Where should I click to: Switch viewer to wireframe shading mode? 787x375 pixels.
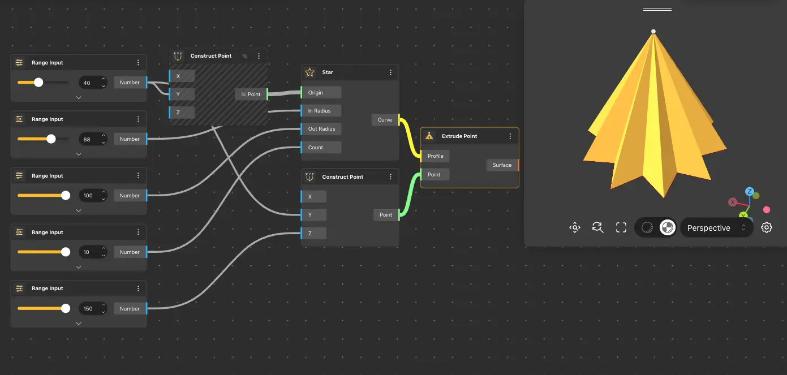[x=648, y=227]
